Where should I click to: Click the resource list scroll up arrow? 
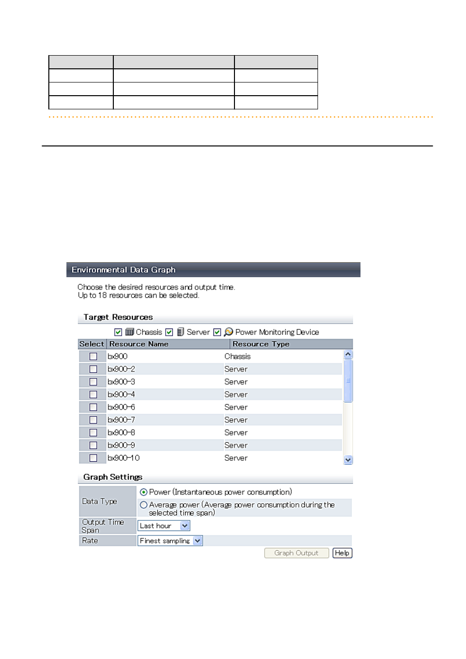click(x=348, y=354)
